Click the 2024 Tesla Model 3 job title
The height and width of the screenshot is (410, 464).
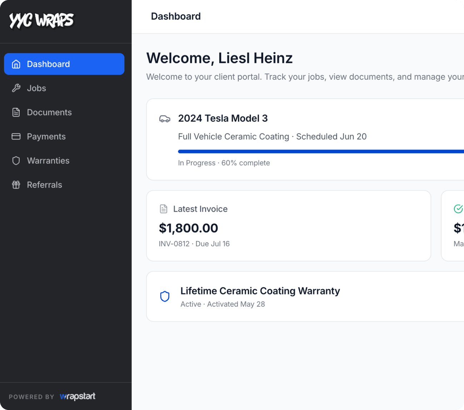tap(223, 118)
